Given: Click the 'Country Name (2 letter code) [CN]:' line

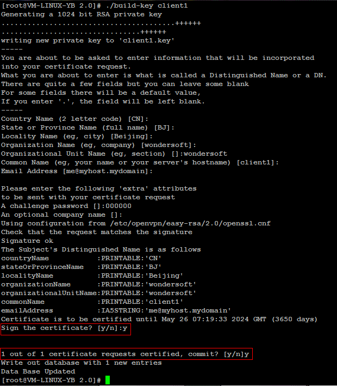Looking at the screenshot, I should (x=74, y=119).
